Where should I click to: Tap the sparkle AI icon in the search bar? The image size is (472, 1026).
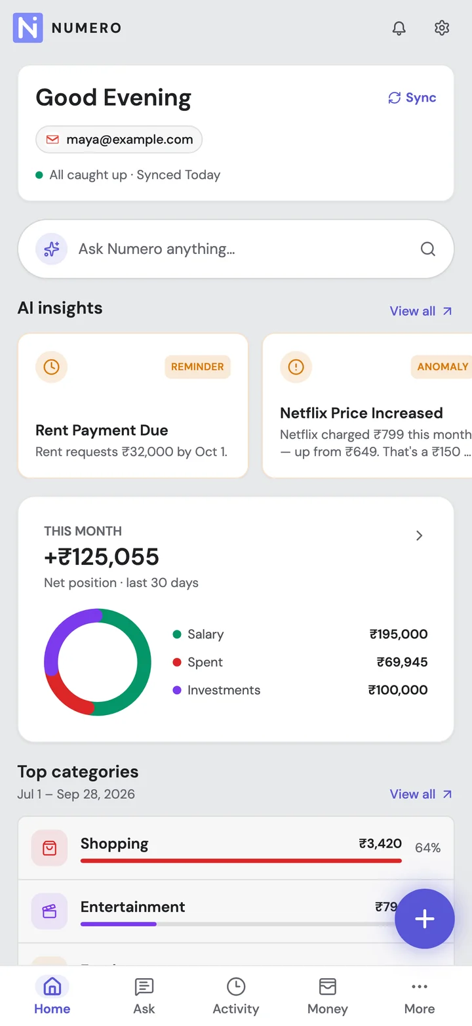coord(52,249)
